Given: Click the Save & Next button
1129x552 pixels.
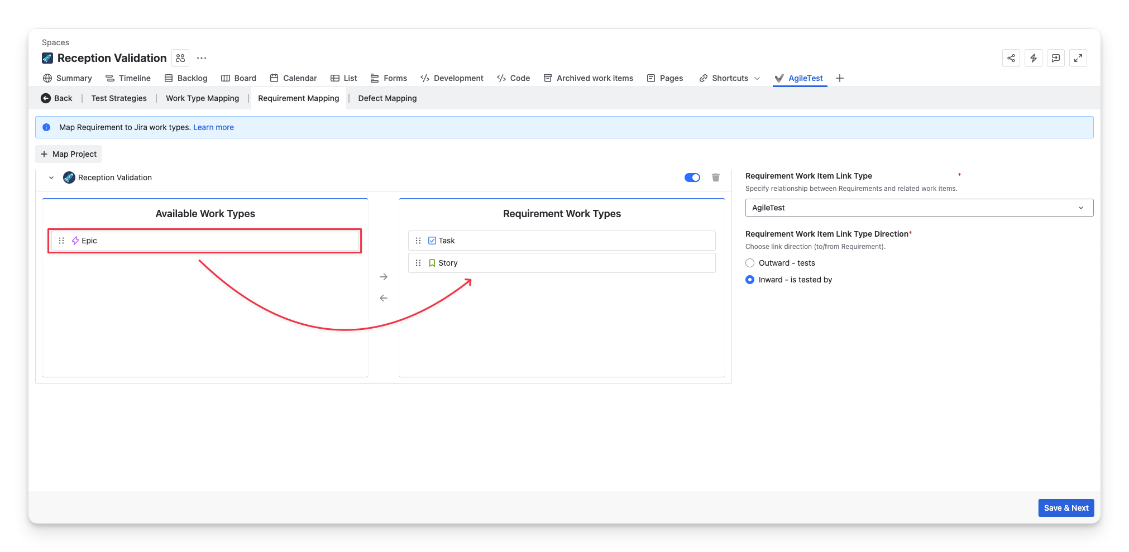Looking at the screenshot, I should (x=1065, y=508).
